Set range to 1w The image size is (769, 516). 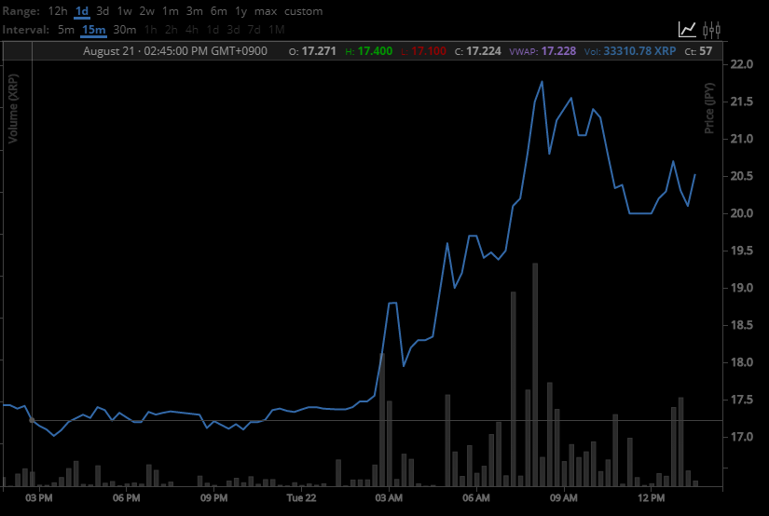click(125, 11)
